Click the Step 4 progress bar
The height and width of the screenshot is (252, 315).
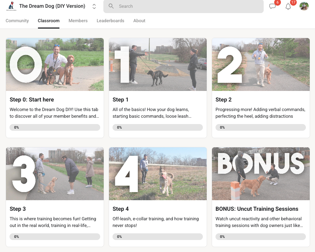pyautogui.click(x=158, y=236)
